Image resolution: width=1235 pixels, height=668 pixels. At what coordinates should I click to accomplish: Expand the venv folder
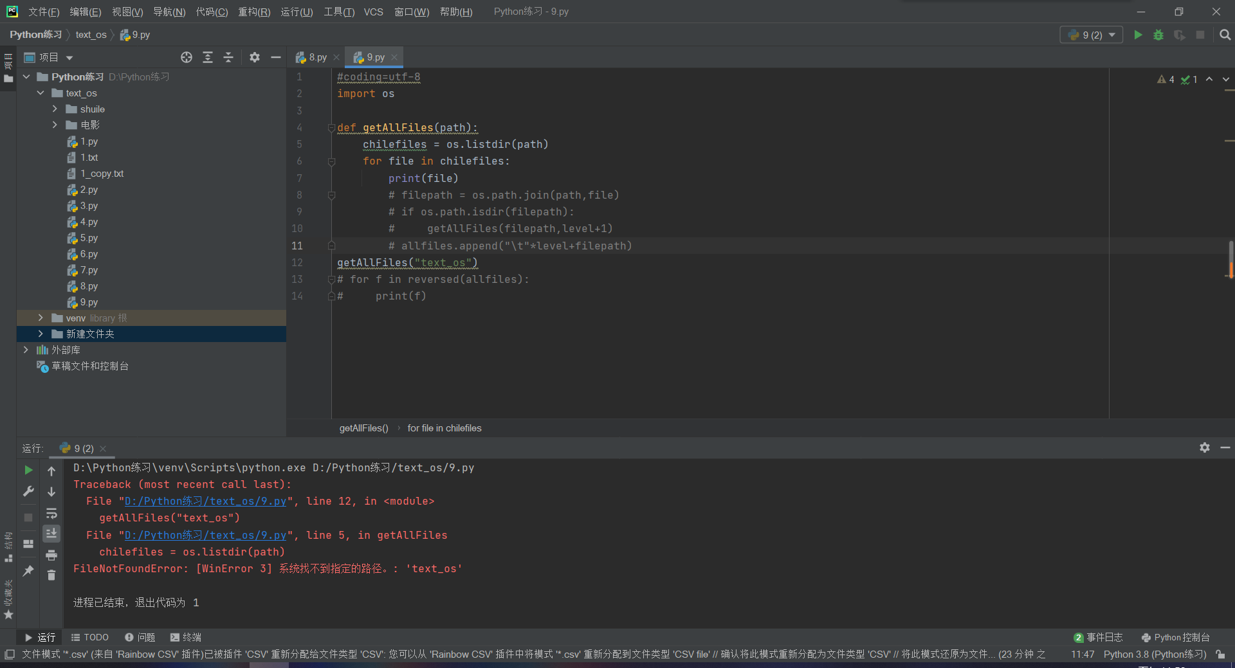[41, 318]
